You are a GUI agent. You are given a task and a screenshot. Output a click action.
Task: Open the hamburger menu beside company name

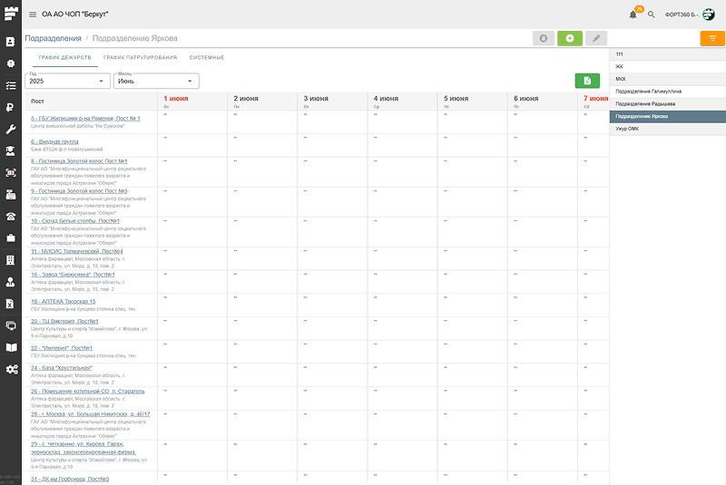(x=33, y=15)
